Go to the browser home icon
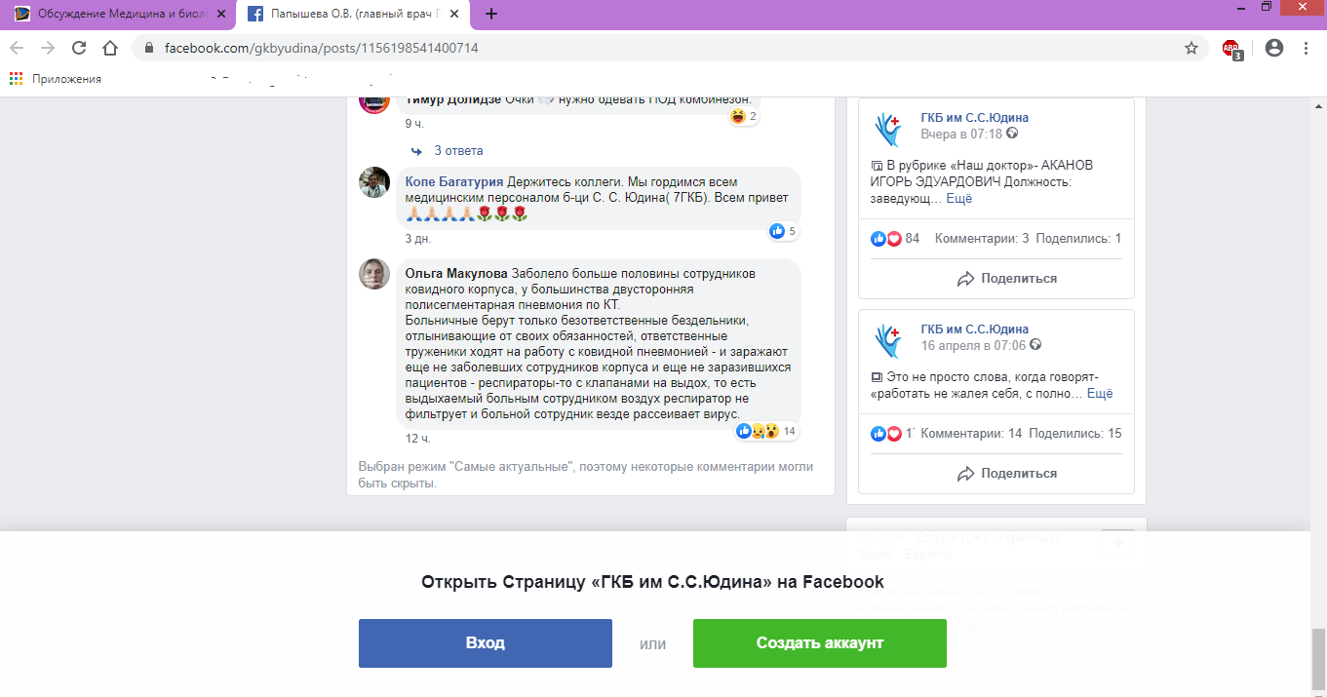Viewport: 1327px width, 697px height. coord(110,48)
